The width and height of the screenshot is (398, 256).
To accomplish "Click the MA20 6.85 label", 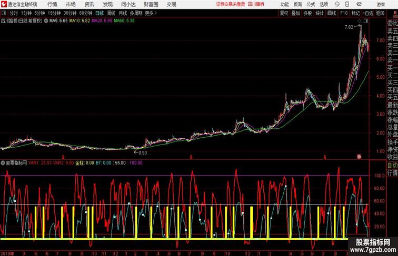I will point(102,21).
